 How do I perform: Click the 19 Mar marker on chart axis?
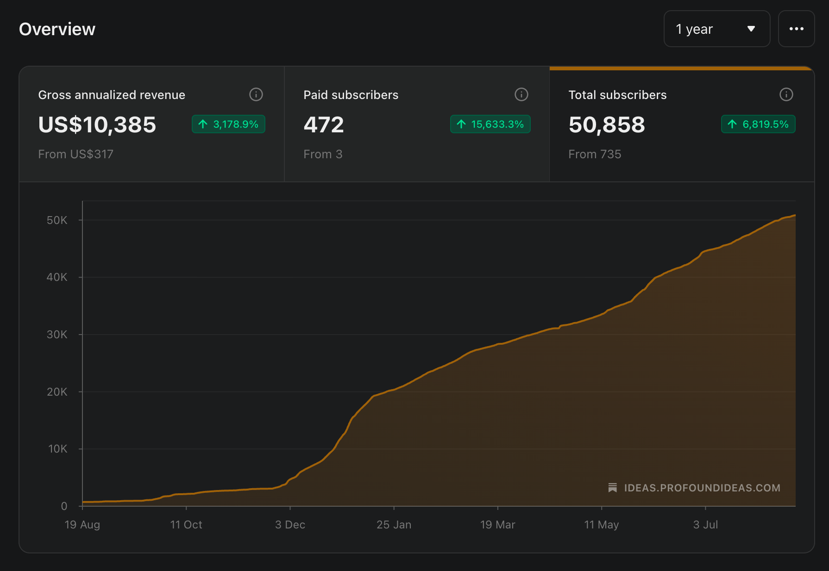pyautogui.click(x=497, y=524)
